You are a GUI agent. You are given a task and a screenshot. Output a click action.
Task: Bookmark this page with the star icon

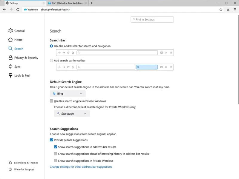221,10
